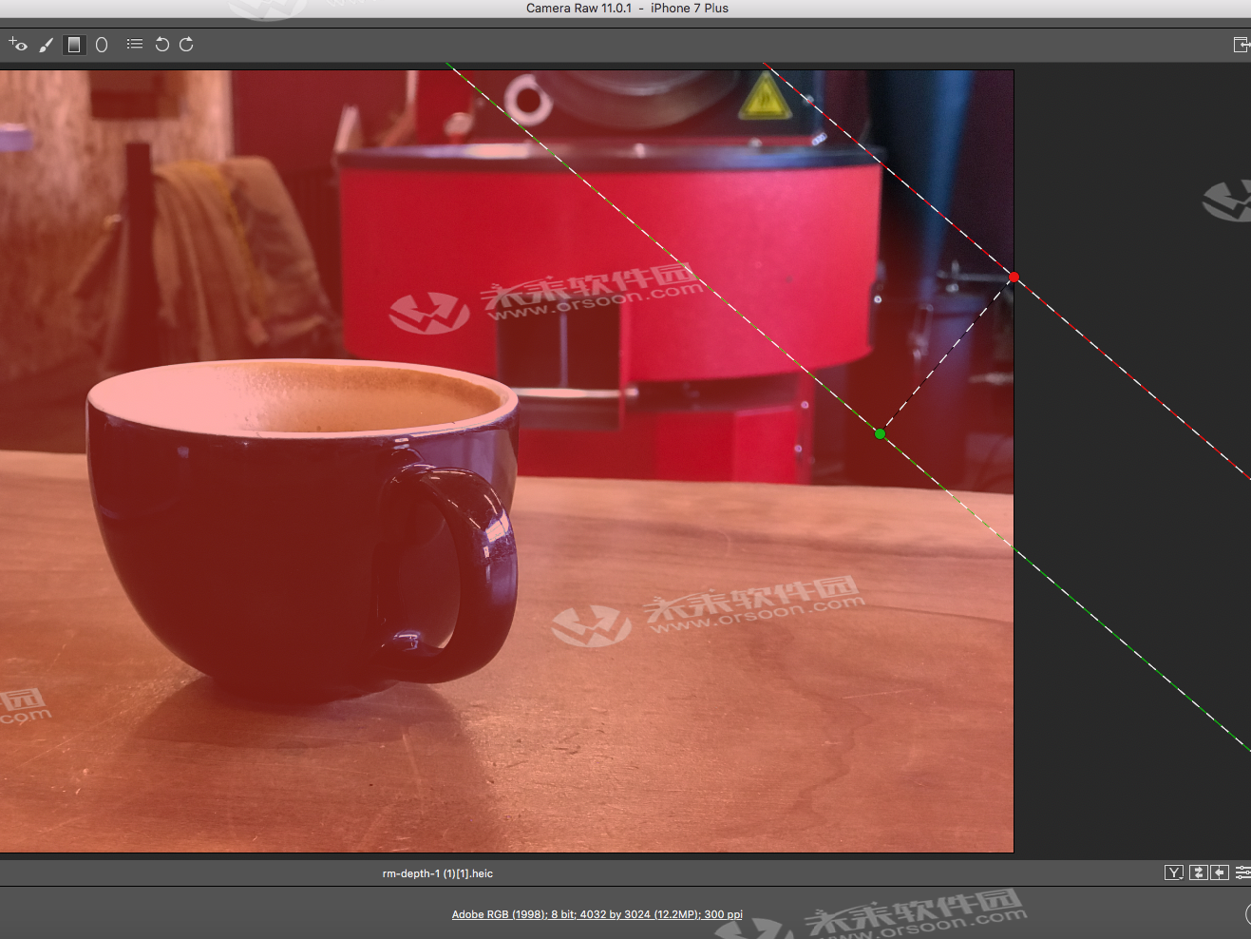
Task: Select the green gradient midpoint handle
Action: click(880, 434)
